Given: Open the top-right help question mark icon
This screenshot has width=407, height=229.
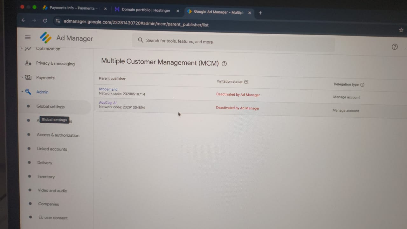Looking at the screenshot, I should [x=395, y=47].
